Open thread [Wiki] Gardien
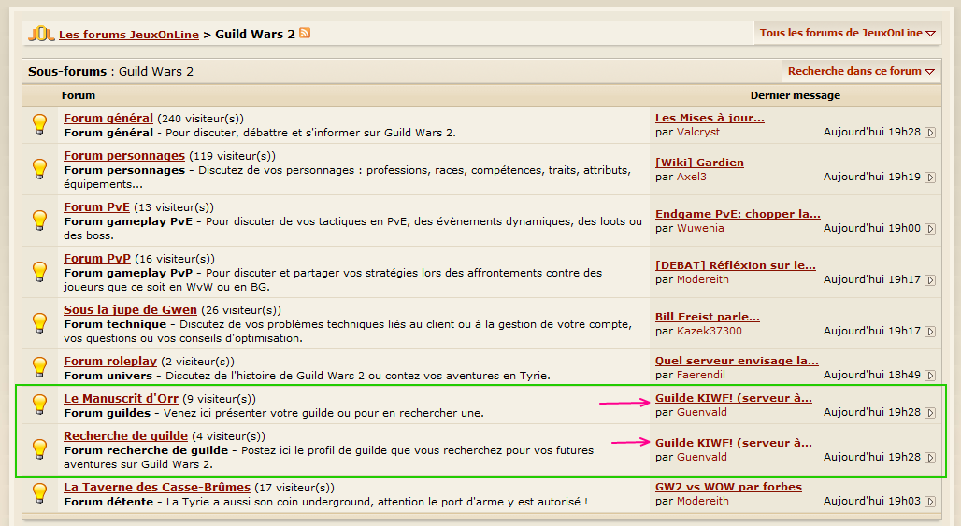 point(699,163)
